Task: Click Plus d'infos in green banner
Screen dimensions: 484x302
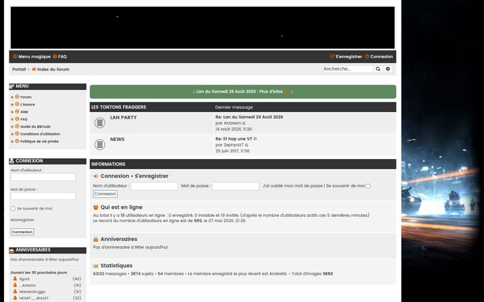Action: [271, 91]
